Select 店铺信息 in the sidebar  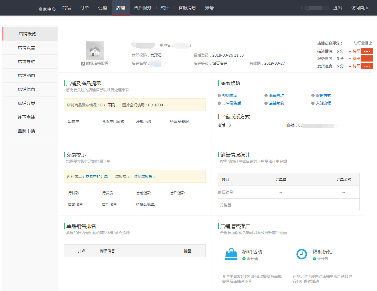[30, 89]
